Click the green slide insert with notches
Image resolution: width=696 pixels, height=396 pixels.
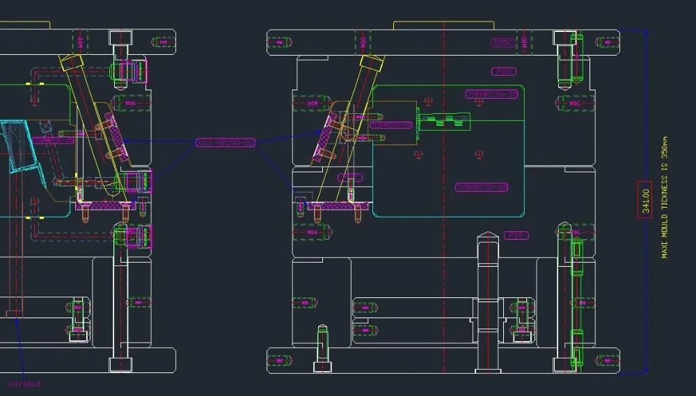point(441,120)
